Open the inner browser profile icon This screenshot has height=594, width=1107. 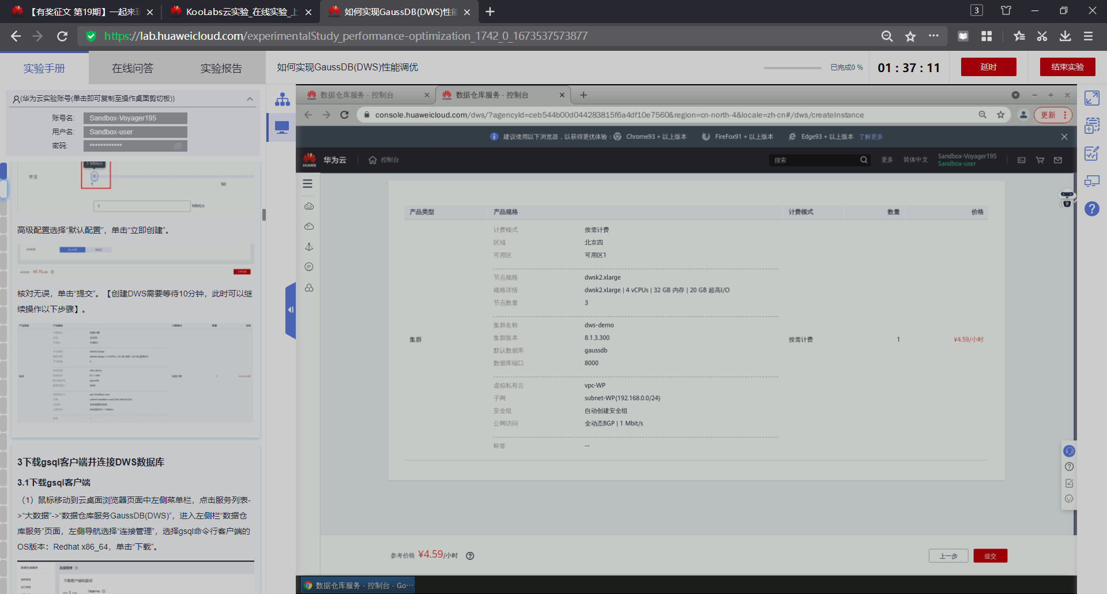1023,115
